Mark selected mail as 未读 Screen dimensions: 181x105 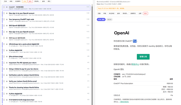pyautogui.click(x=11, y=1)
